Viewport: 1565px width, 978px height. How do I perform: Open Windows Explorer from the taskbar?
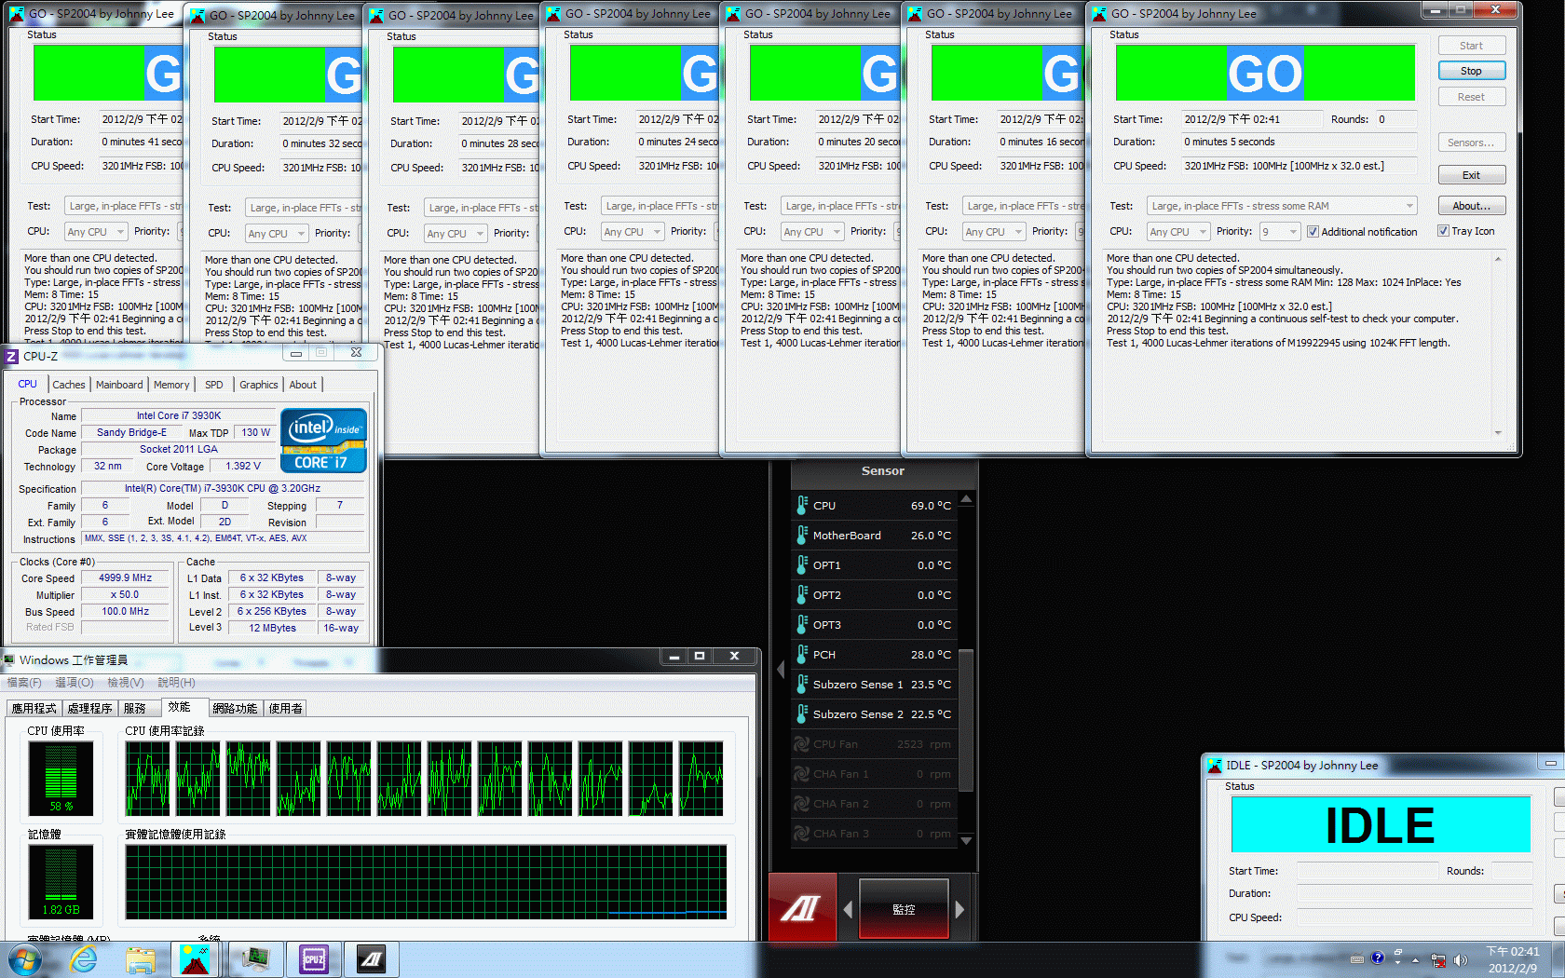tap(141, 960)
